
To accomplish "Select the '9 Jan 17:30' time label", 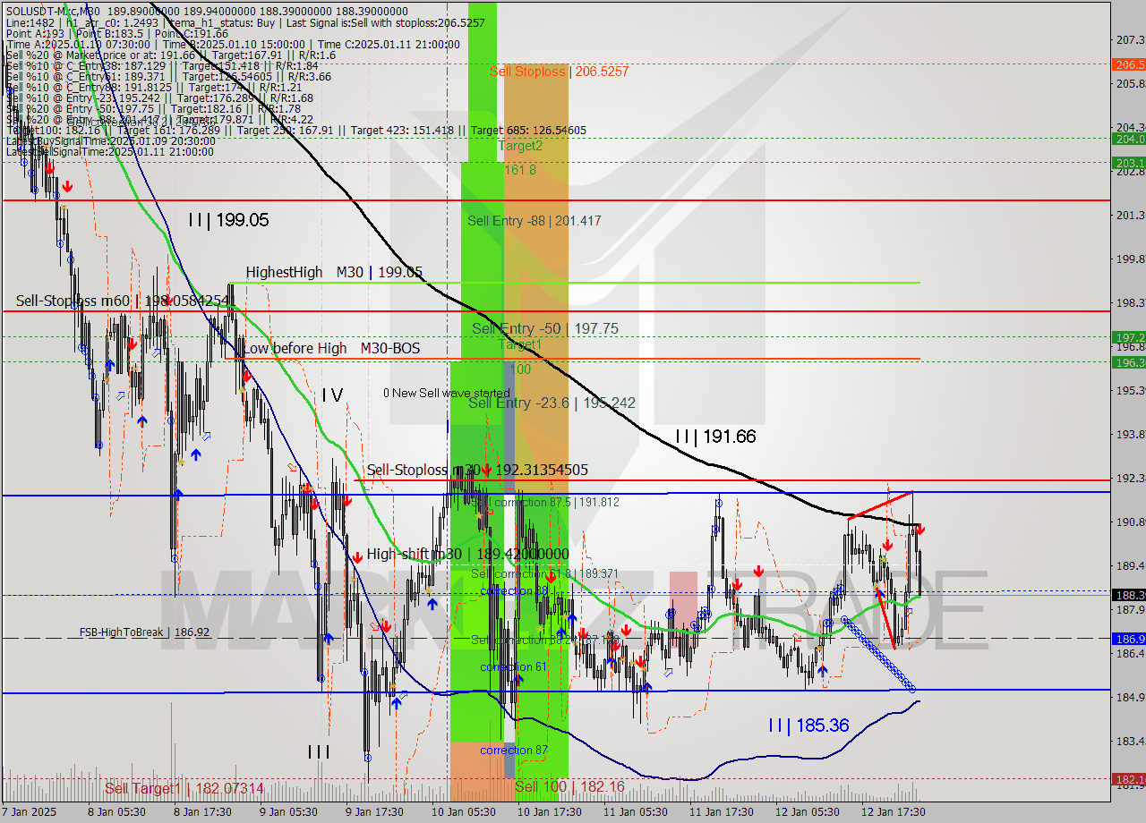I will [x=375, y=811].
